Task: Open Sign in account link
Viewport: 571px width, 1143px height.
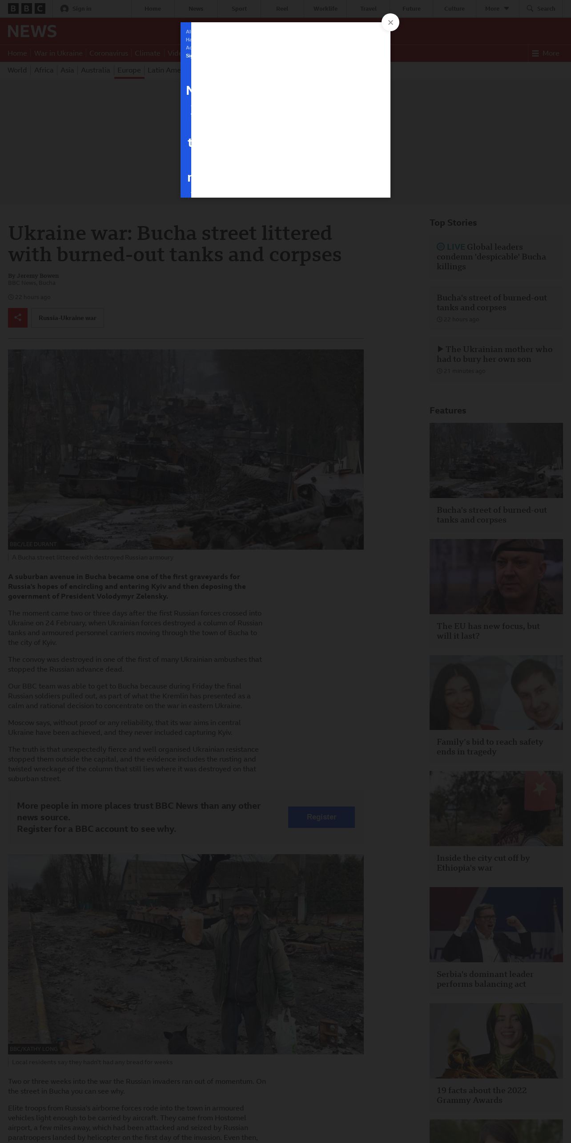Action: tap(76, 8)
